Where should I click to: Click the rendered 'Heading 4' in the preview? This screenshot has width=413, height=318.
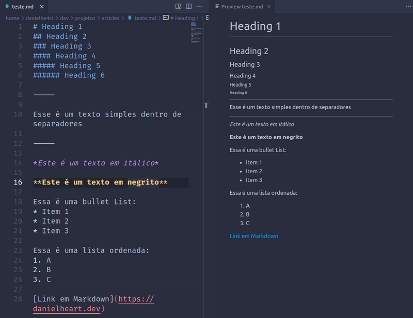tap(243, 76)
